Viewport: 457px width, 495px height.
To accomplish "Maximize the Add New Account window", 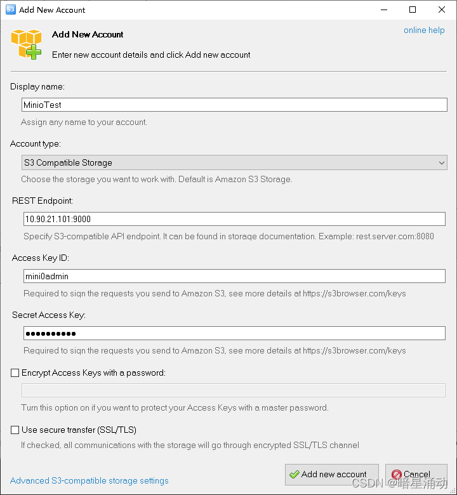I will pyautogui.click(x=413, y=10).
